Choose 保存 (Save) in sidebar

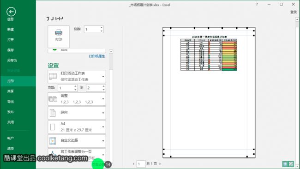click(10, 50)
